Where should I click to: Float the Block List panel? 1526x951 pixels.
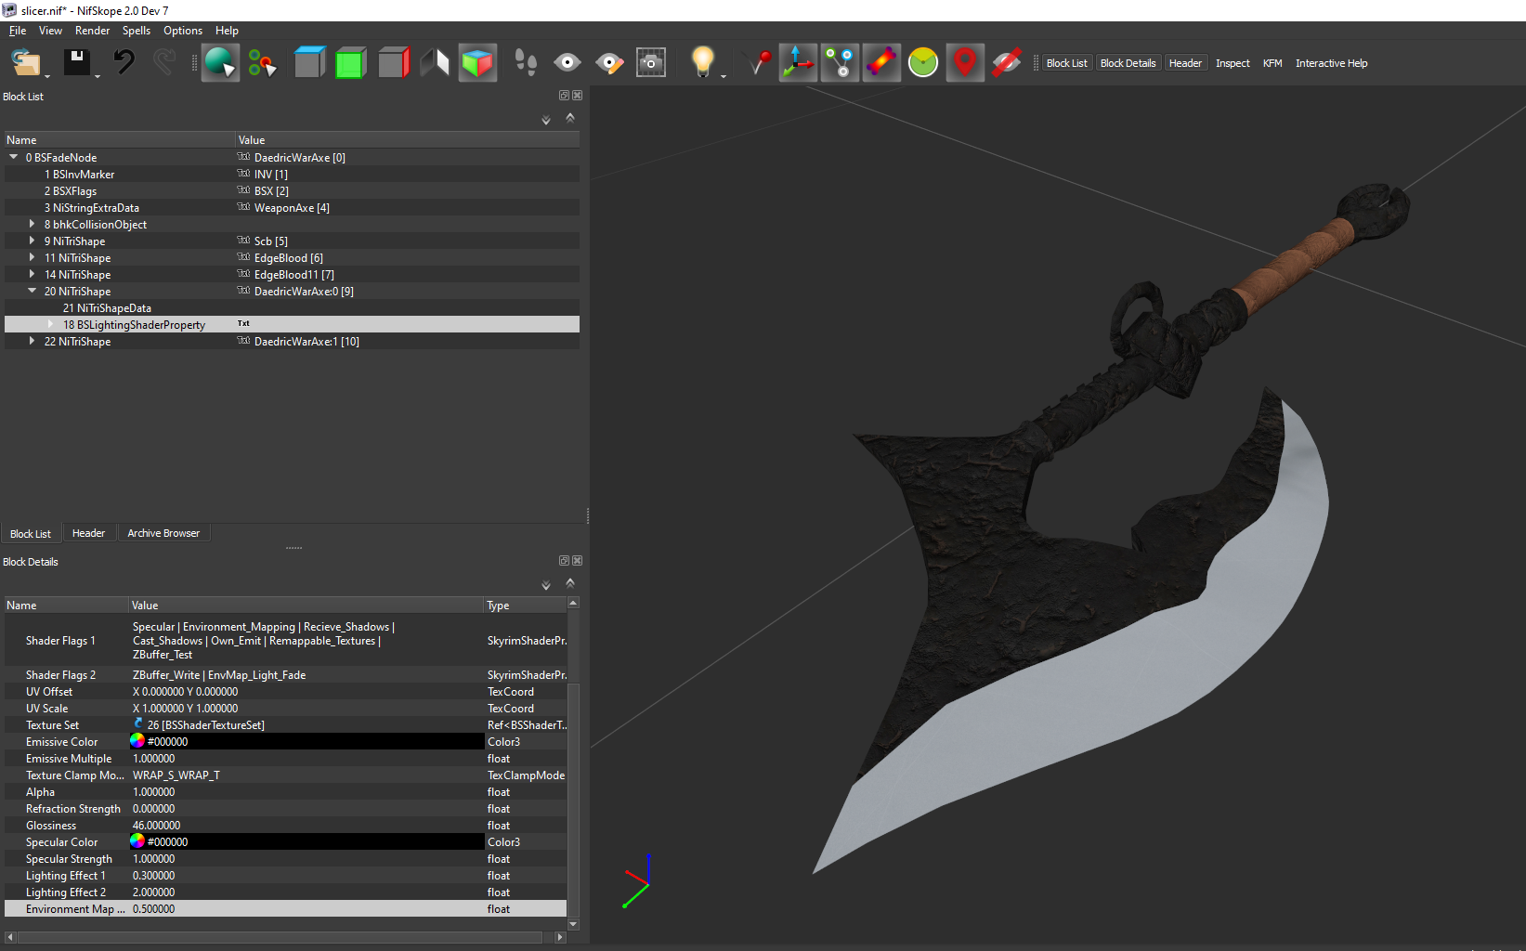564,96
